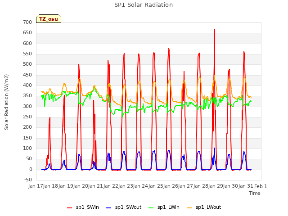Click the Solar Radiation (W/m2) axis label
The image size is (288, 216).
[x=6, y=102]
